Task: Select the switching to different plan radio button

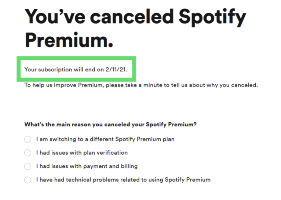Action: [x=28, y=139]
